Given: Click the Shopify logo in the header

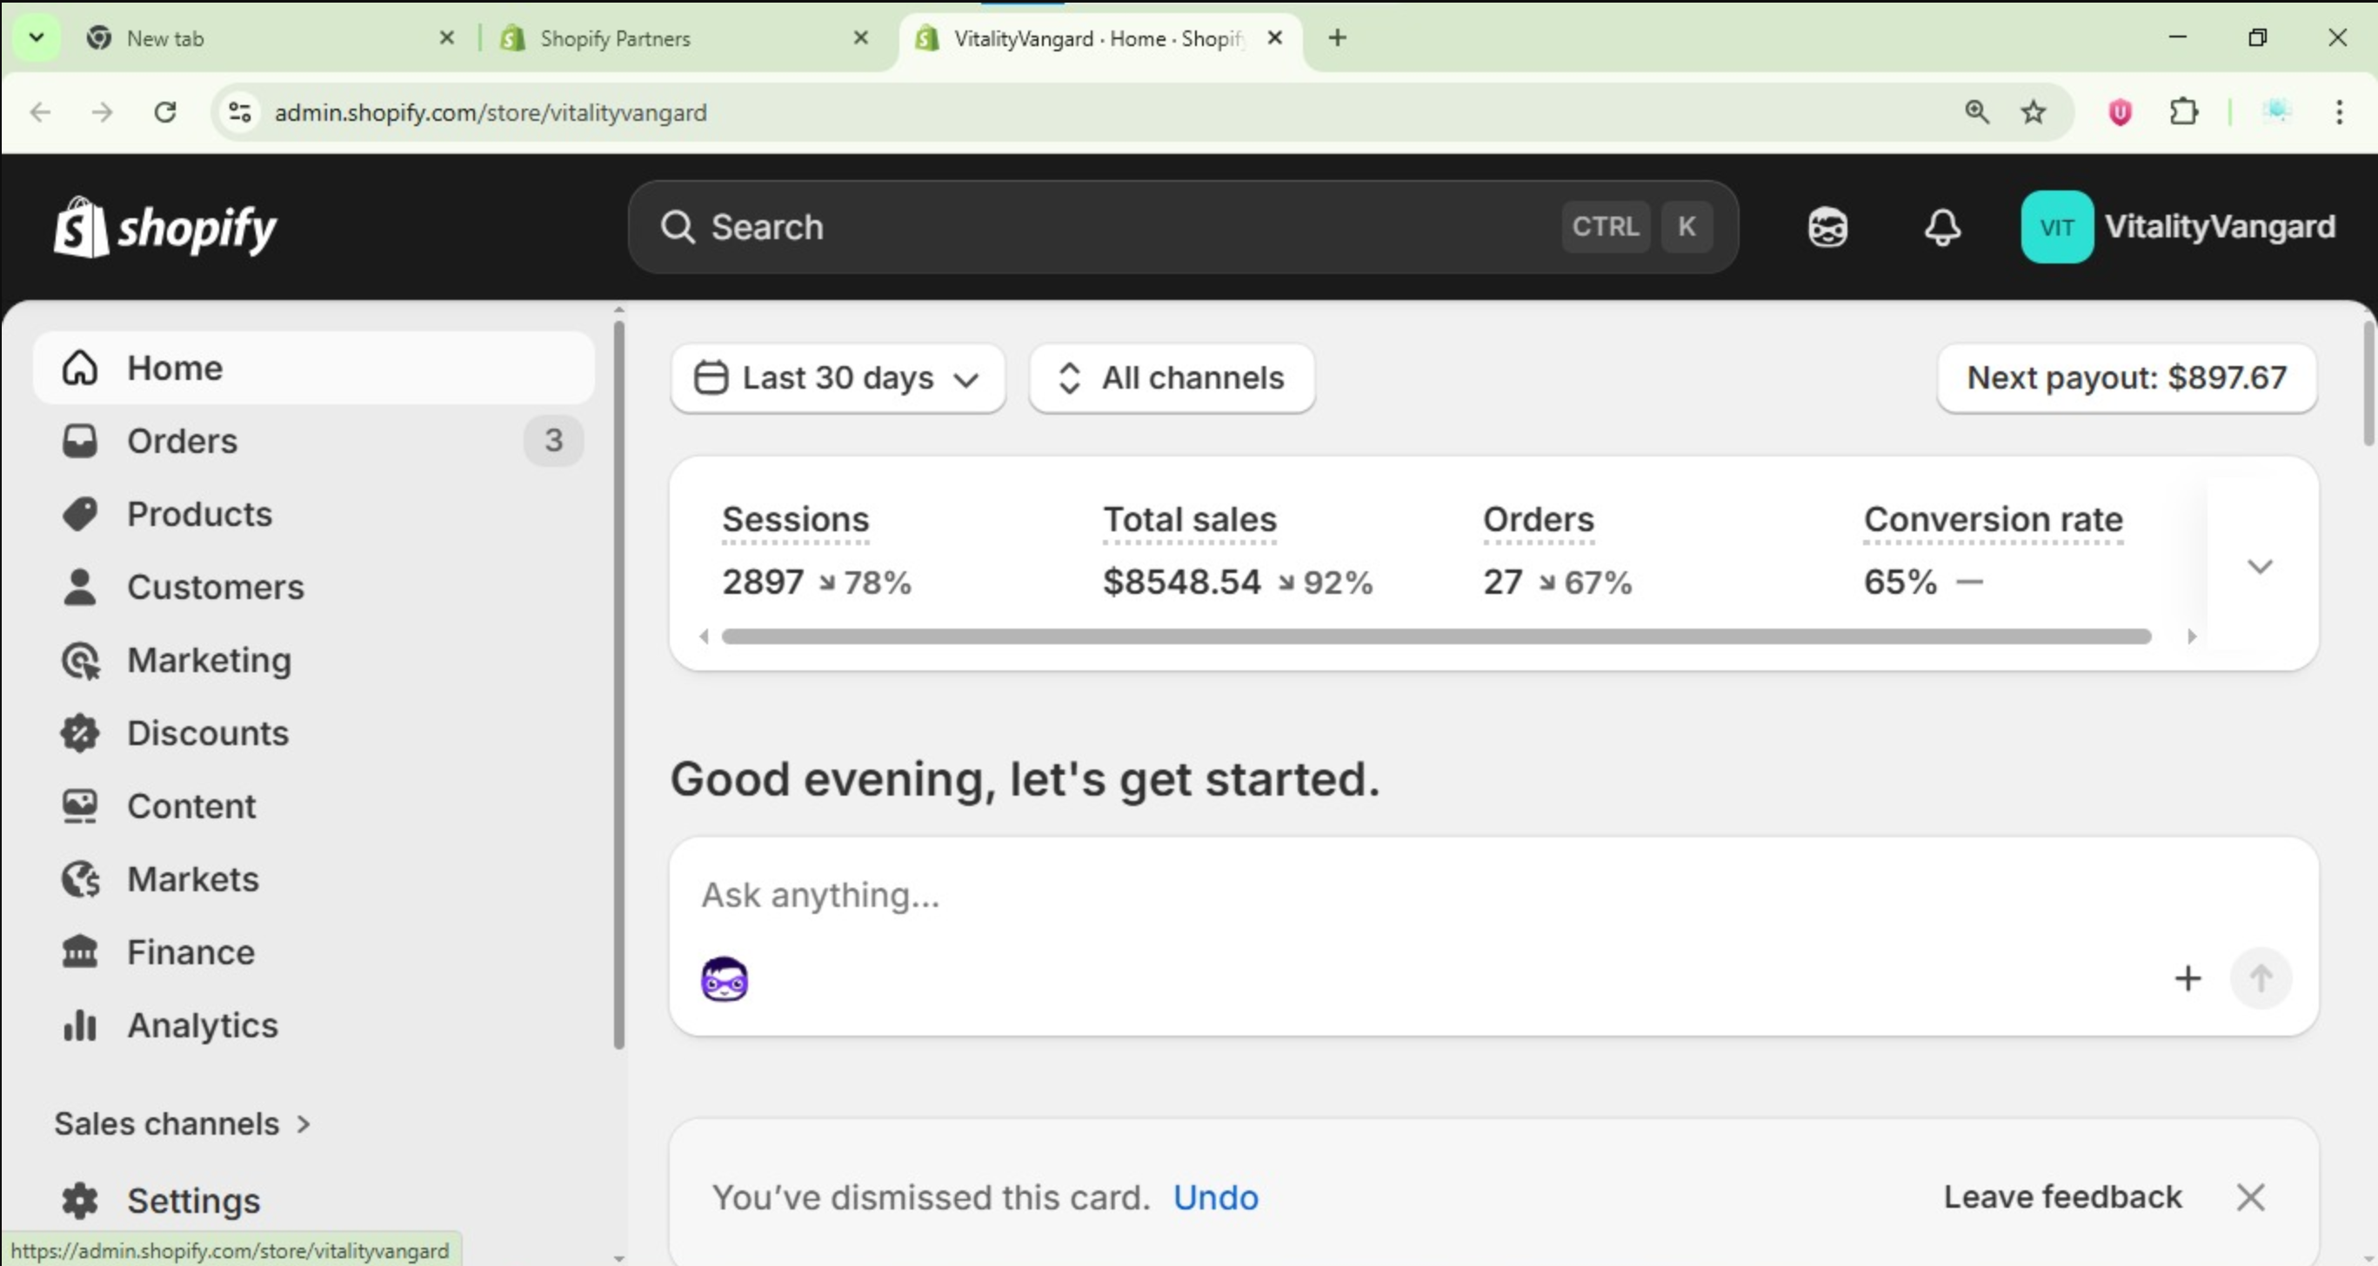Looking at the screenshot, I should (x=165, y=227).
